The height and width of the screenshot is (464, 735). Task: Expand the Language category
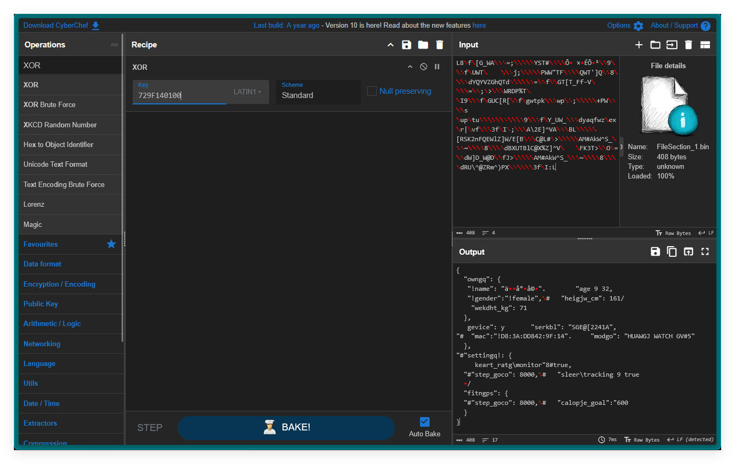[71, 363]
